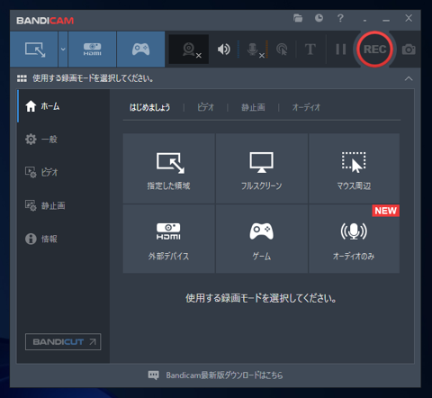Toggle speaker sound recording

click(x=223, y=50)
